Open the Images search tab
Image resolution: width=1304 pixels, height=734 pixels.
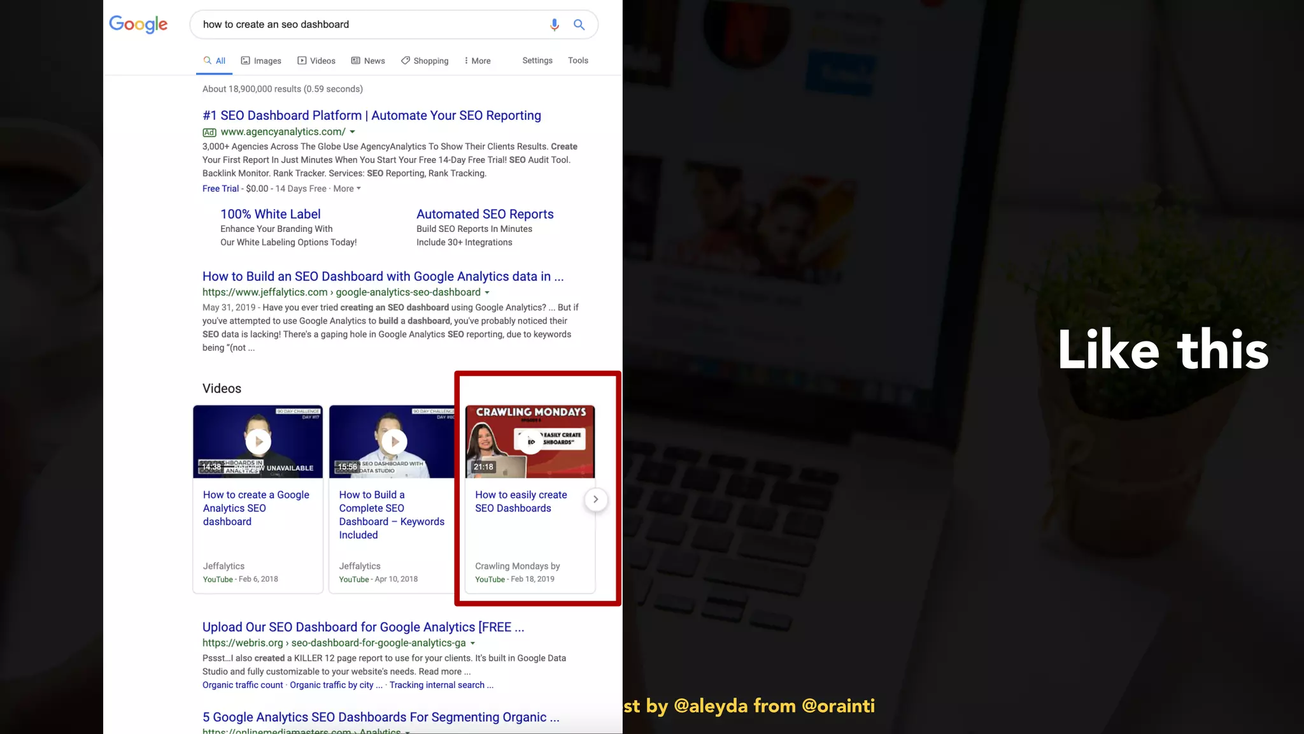tap(261, 61)
